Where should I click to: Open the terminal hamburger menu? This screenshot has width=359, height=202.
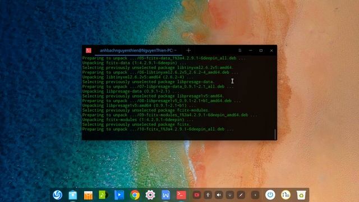point(240,50)
